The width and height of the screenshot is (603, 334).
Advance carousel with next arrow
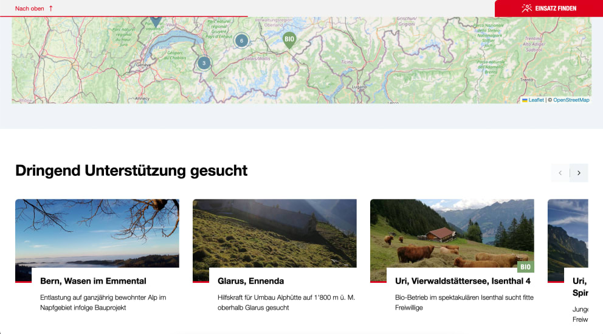click(x=579, y=173)
